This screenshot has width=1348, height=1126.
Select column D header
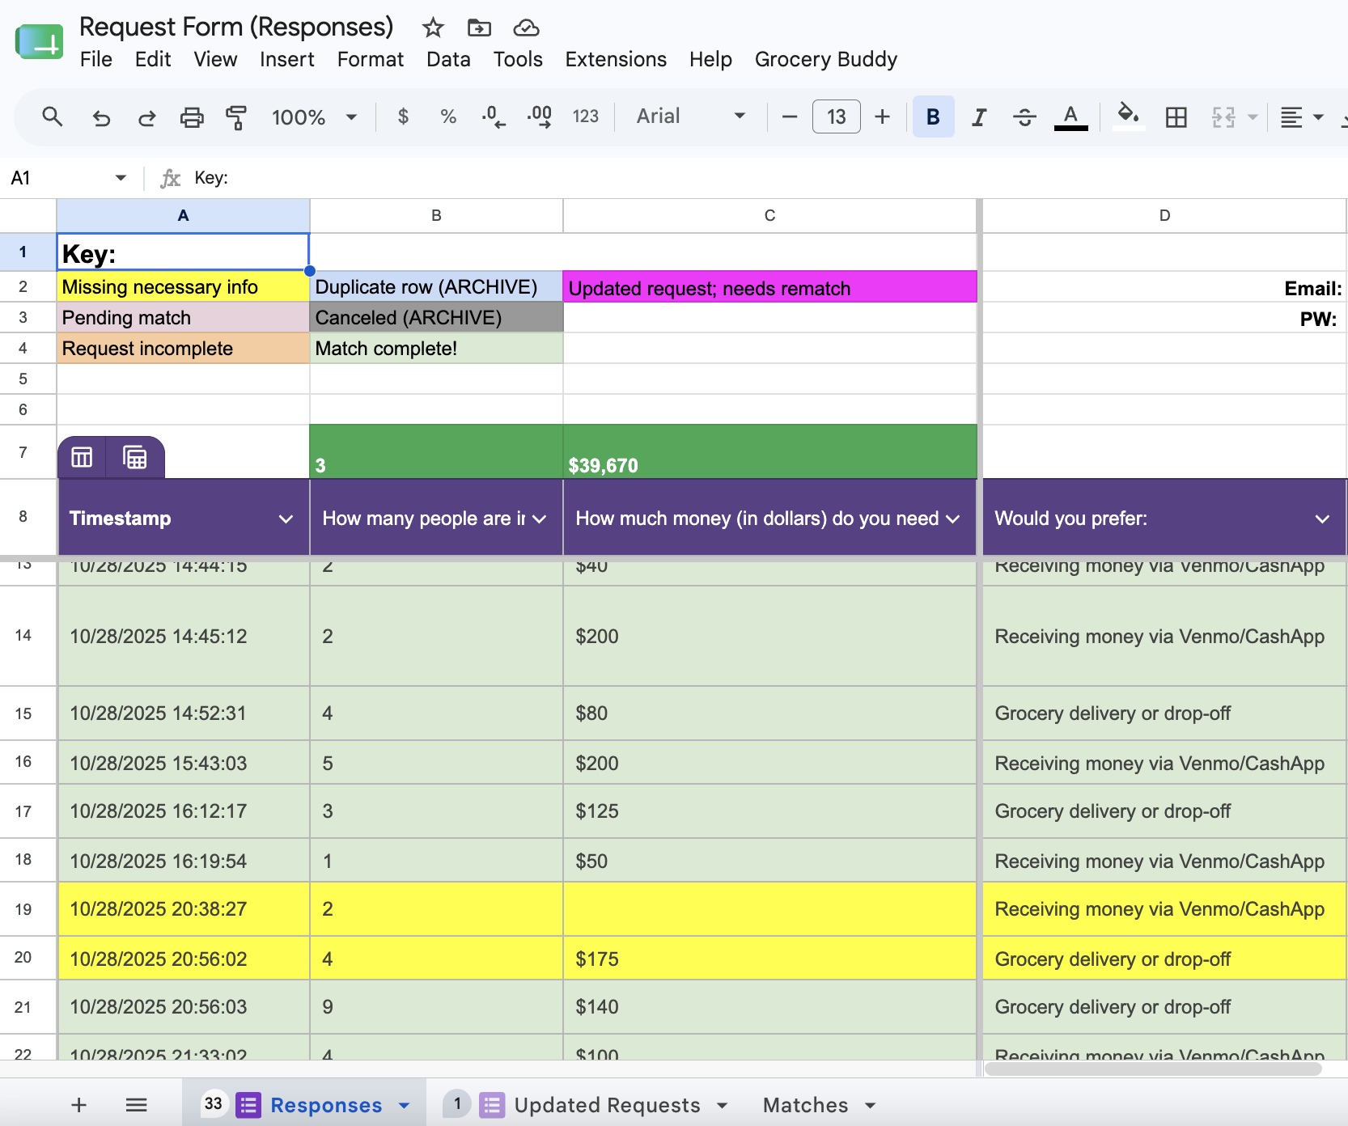[1164, 216]
